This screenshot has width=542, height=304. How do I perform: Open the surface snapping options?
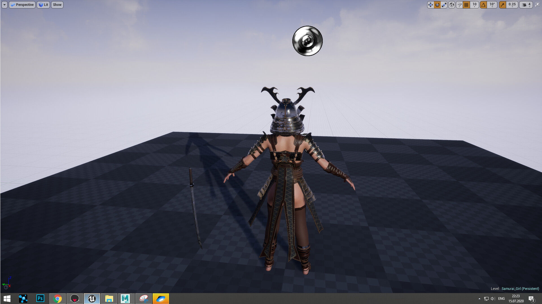coord(459,5)
